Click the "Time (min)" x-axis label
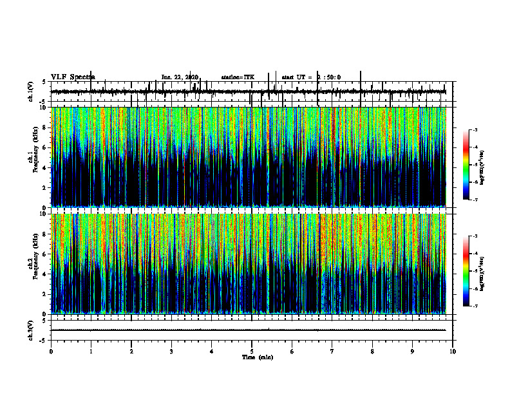 258,357
